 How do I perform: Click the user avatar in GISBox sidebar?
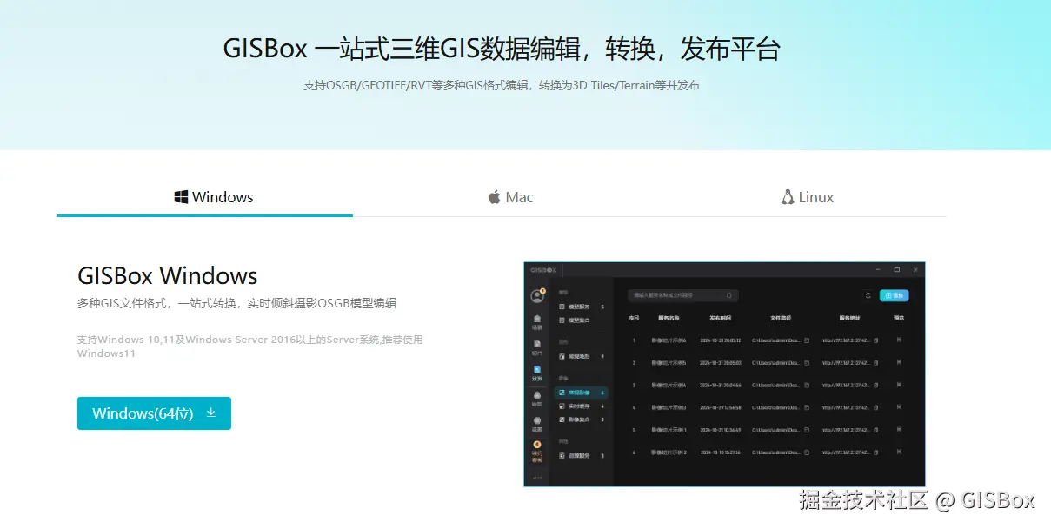point(537,296)
